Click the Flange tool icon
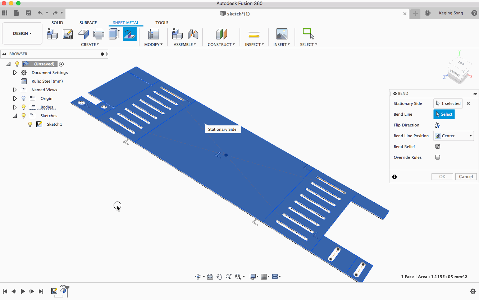Viewport: 479px width, 300px height. [83, 34]
